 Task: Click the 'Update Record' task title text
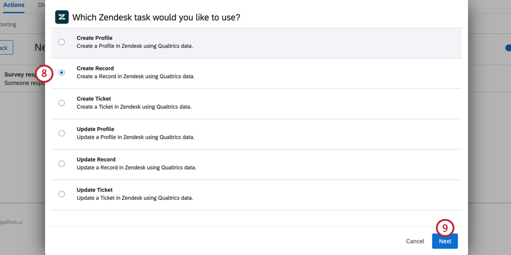96,160
